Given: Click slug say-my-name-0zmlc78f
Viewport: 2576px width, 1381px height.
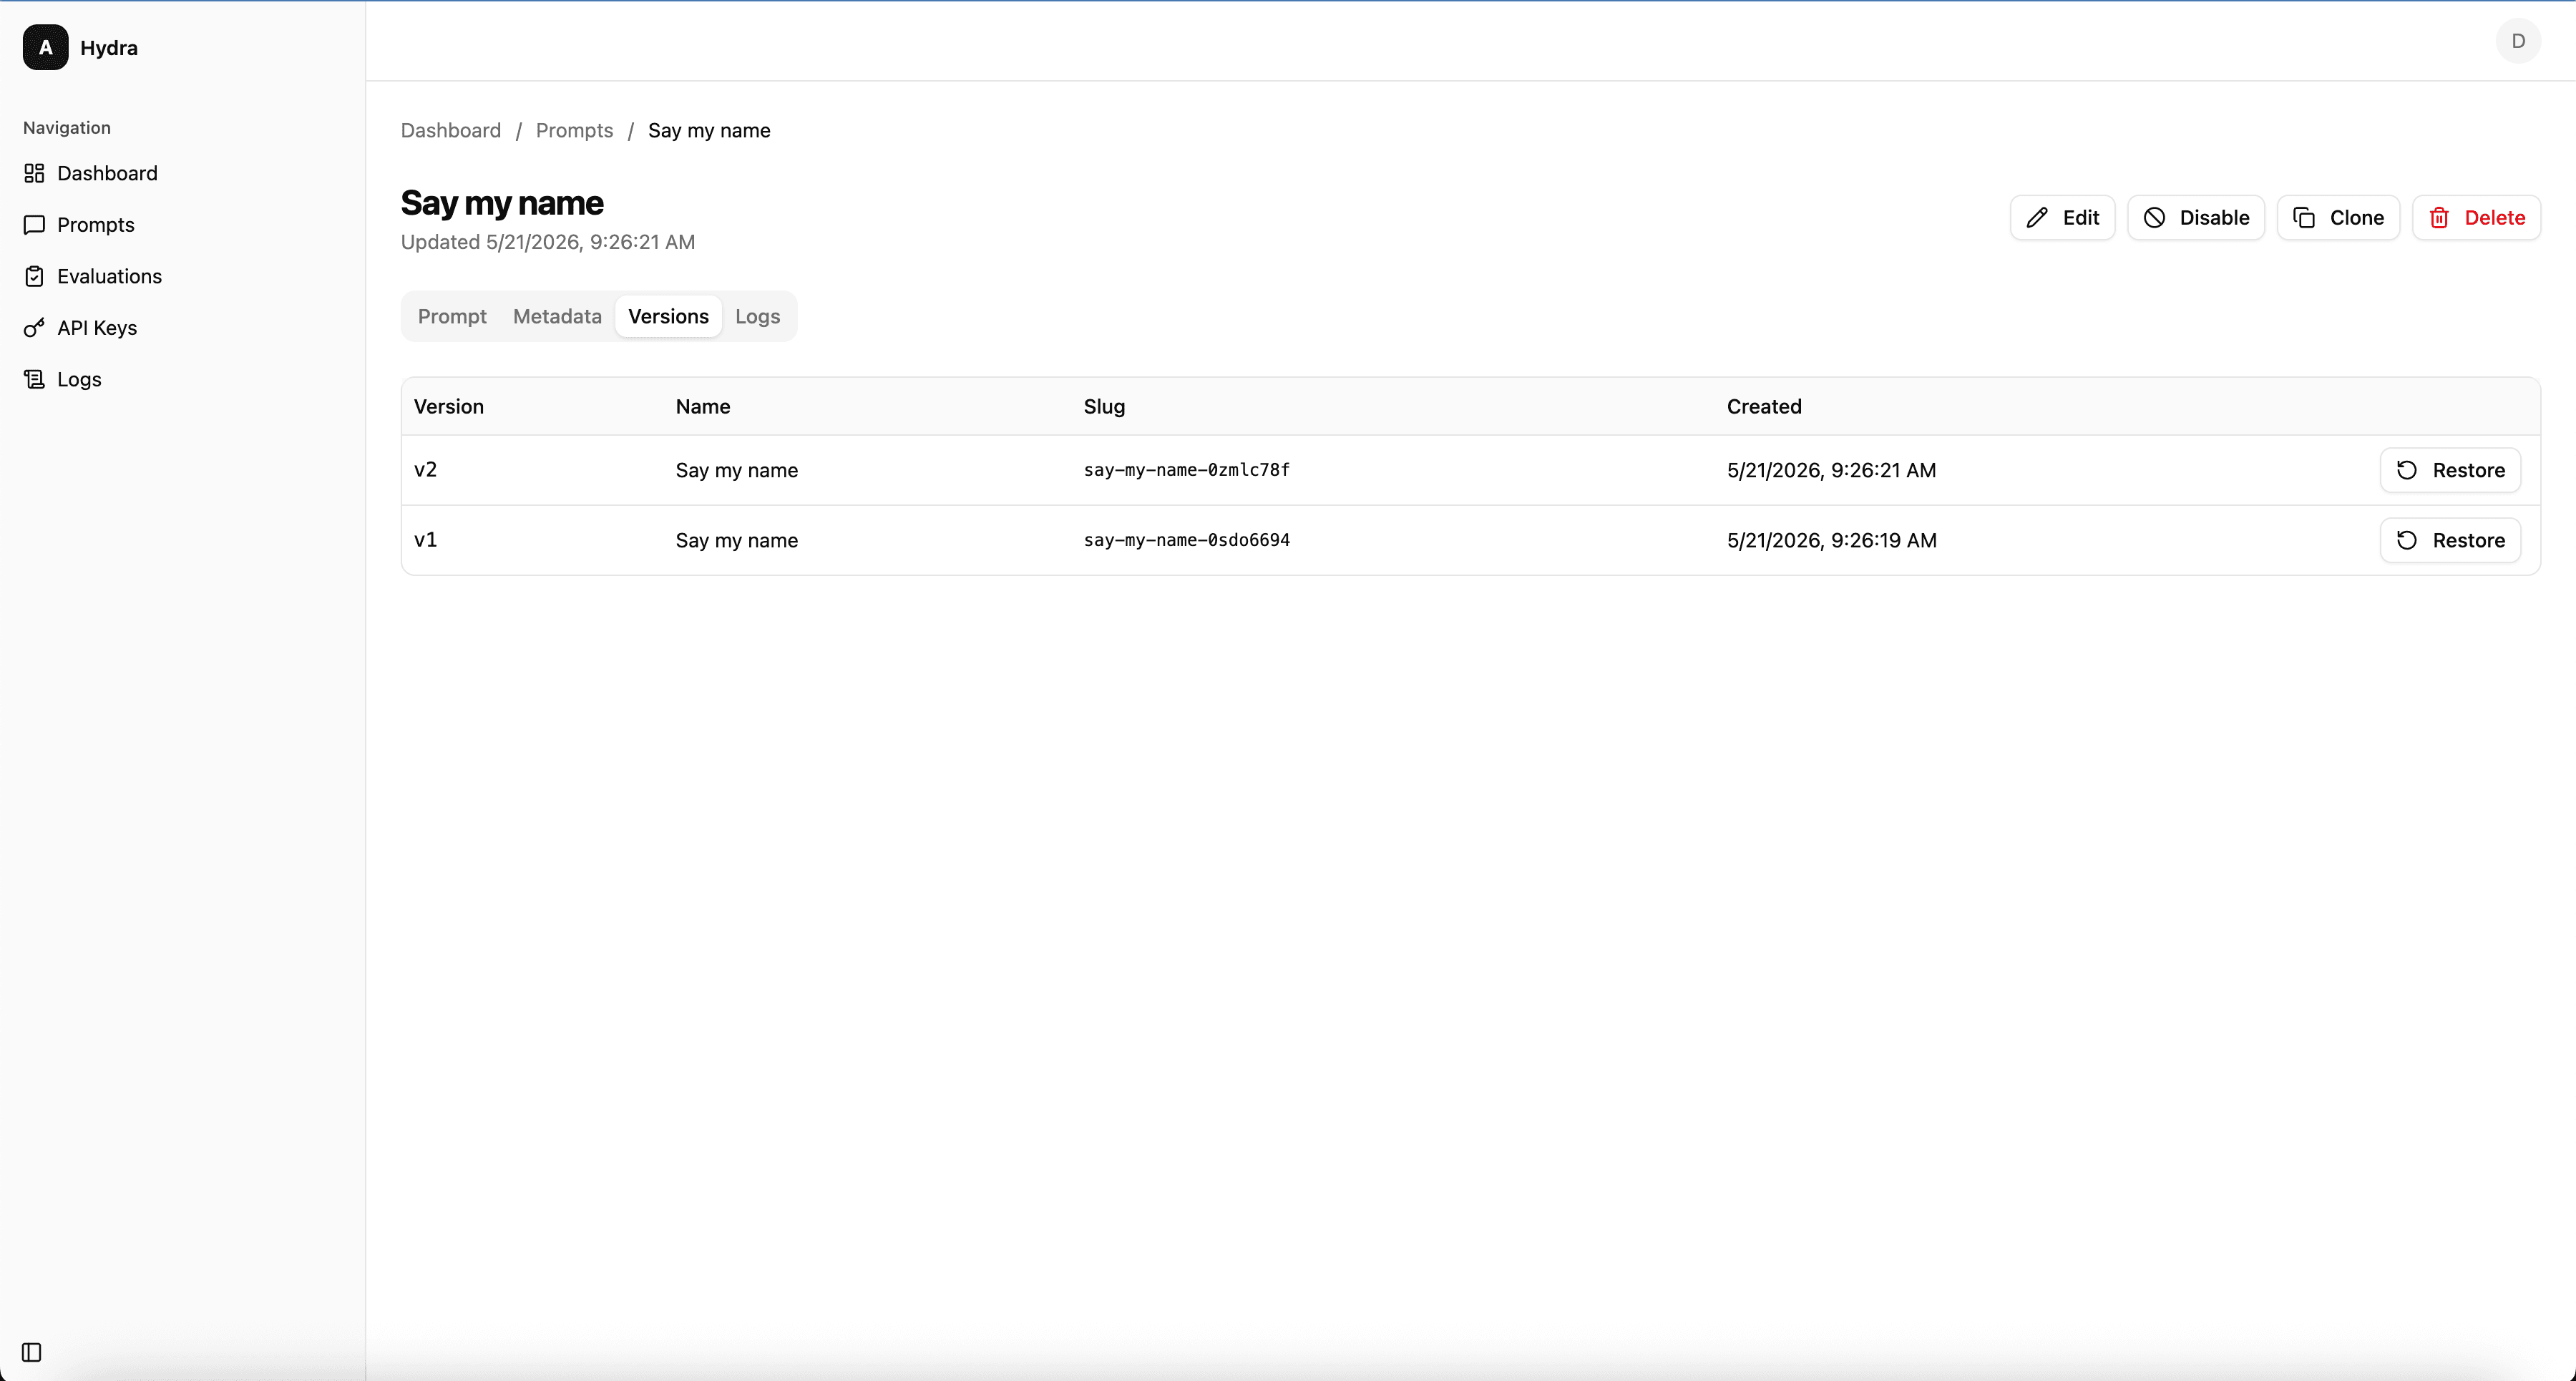Looking at the screenshot, I should coord(1186,470).
